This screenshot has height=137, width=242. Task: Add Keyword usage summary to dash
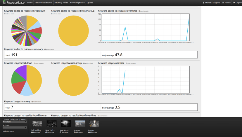37,102
